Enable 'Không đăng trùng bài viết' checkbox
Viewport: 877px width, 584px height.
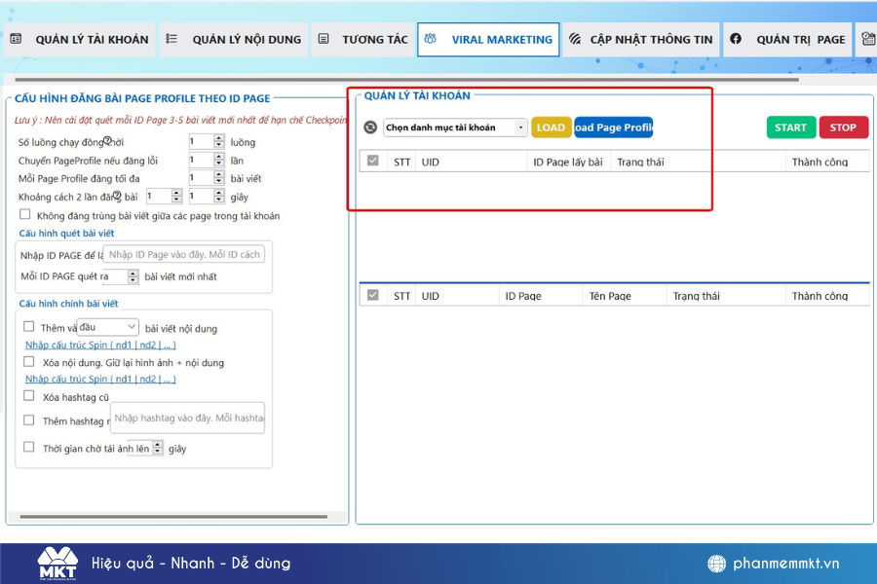click(x=25, y=215)
